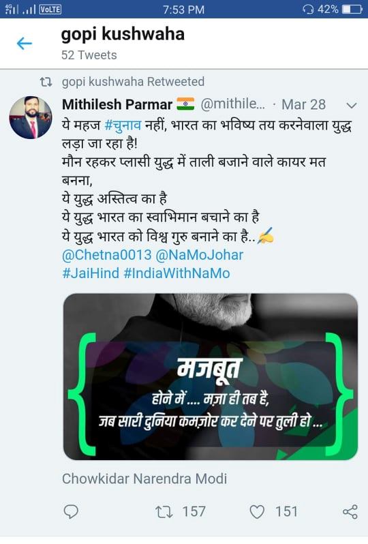Expand the tweet options chevron
Image resolution: width=368 pixels, height=544 pixels.
352,106
